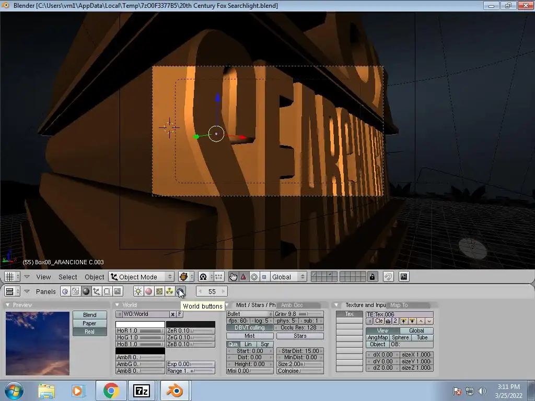Launch Blender from the Windows taskbar
The height and width of the screenshot is (401, 535).
pyautogui.click(x=175, y=391)
